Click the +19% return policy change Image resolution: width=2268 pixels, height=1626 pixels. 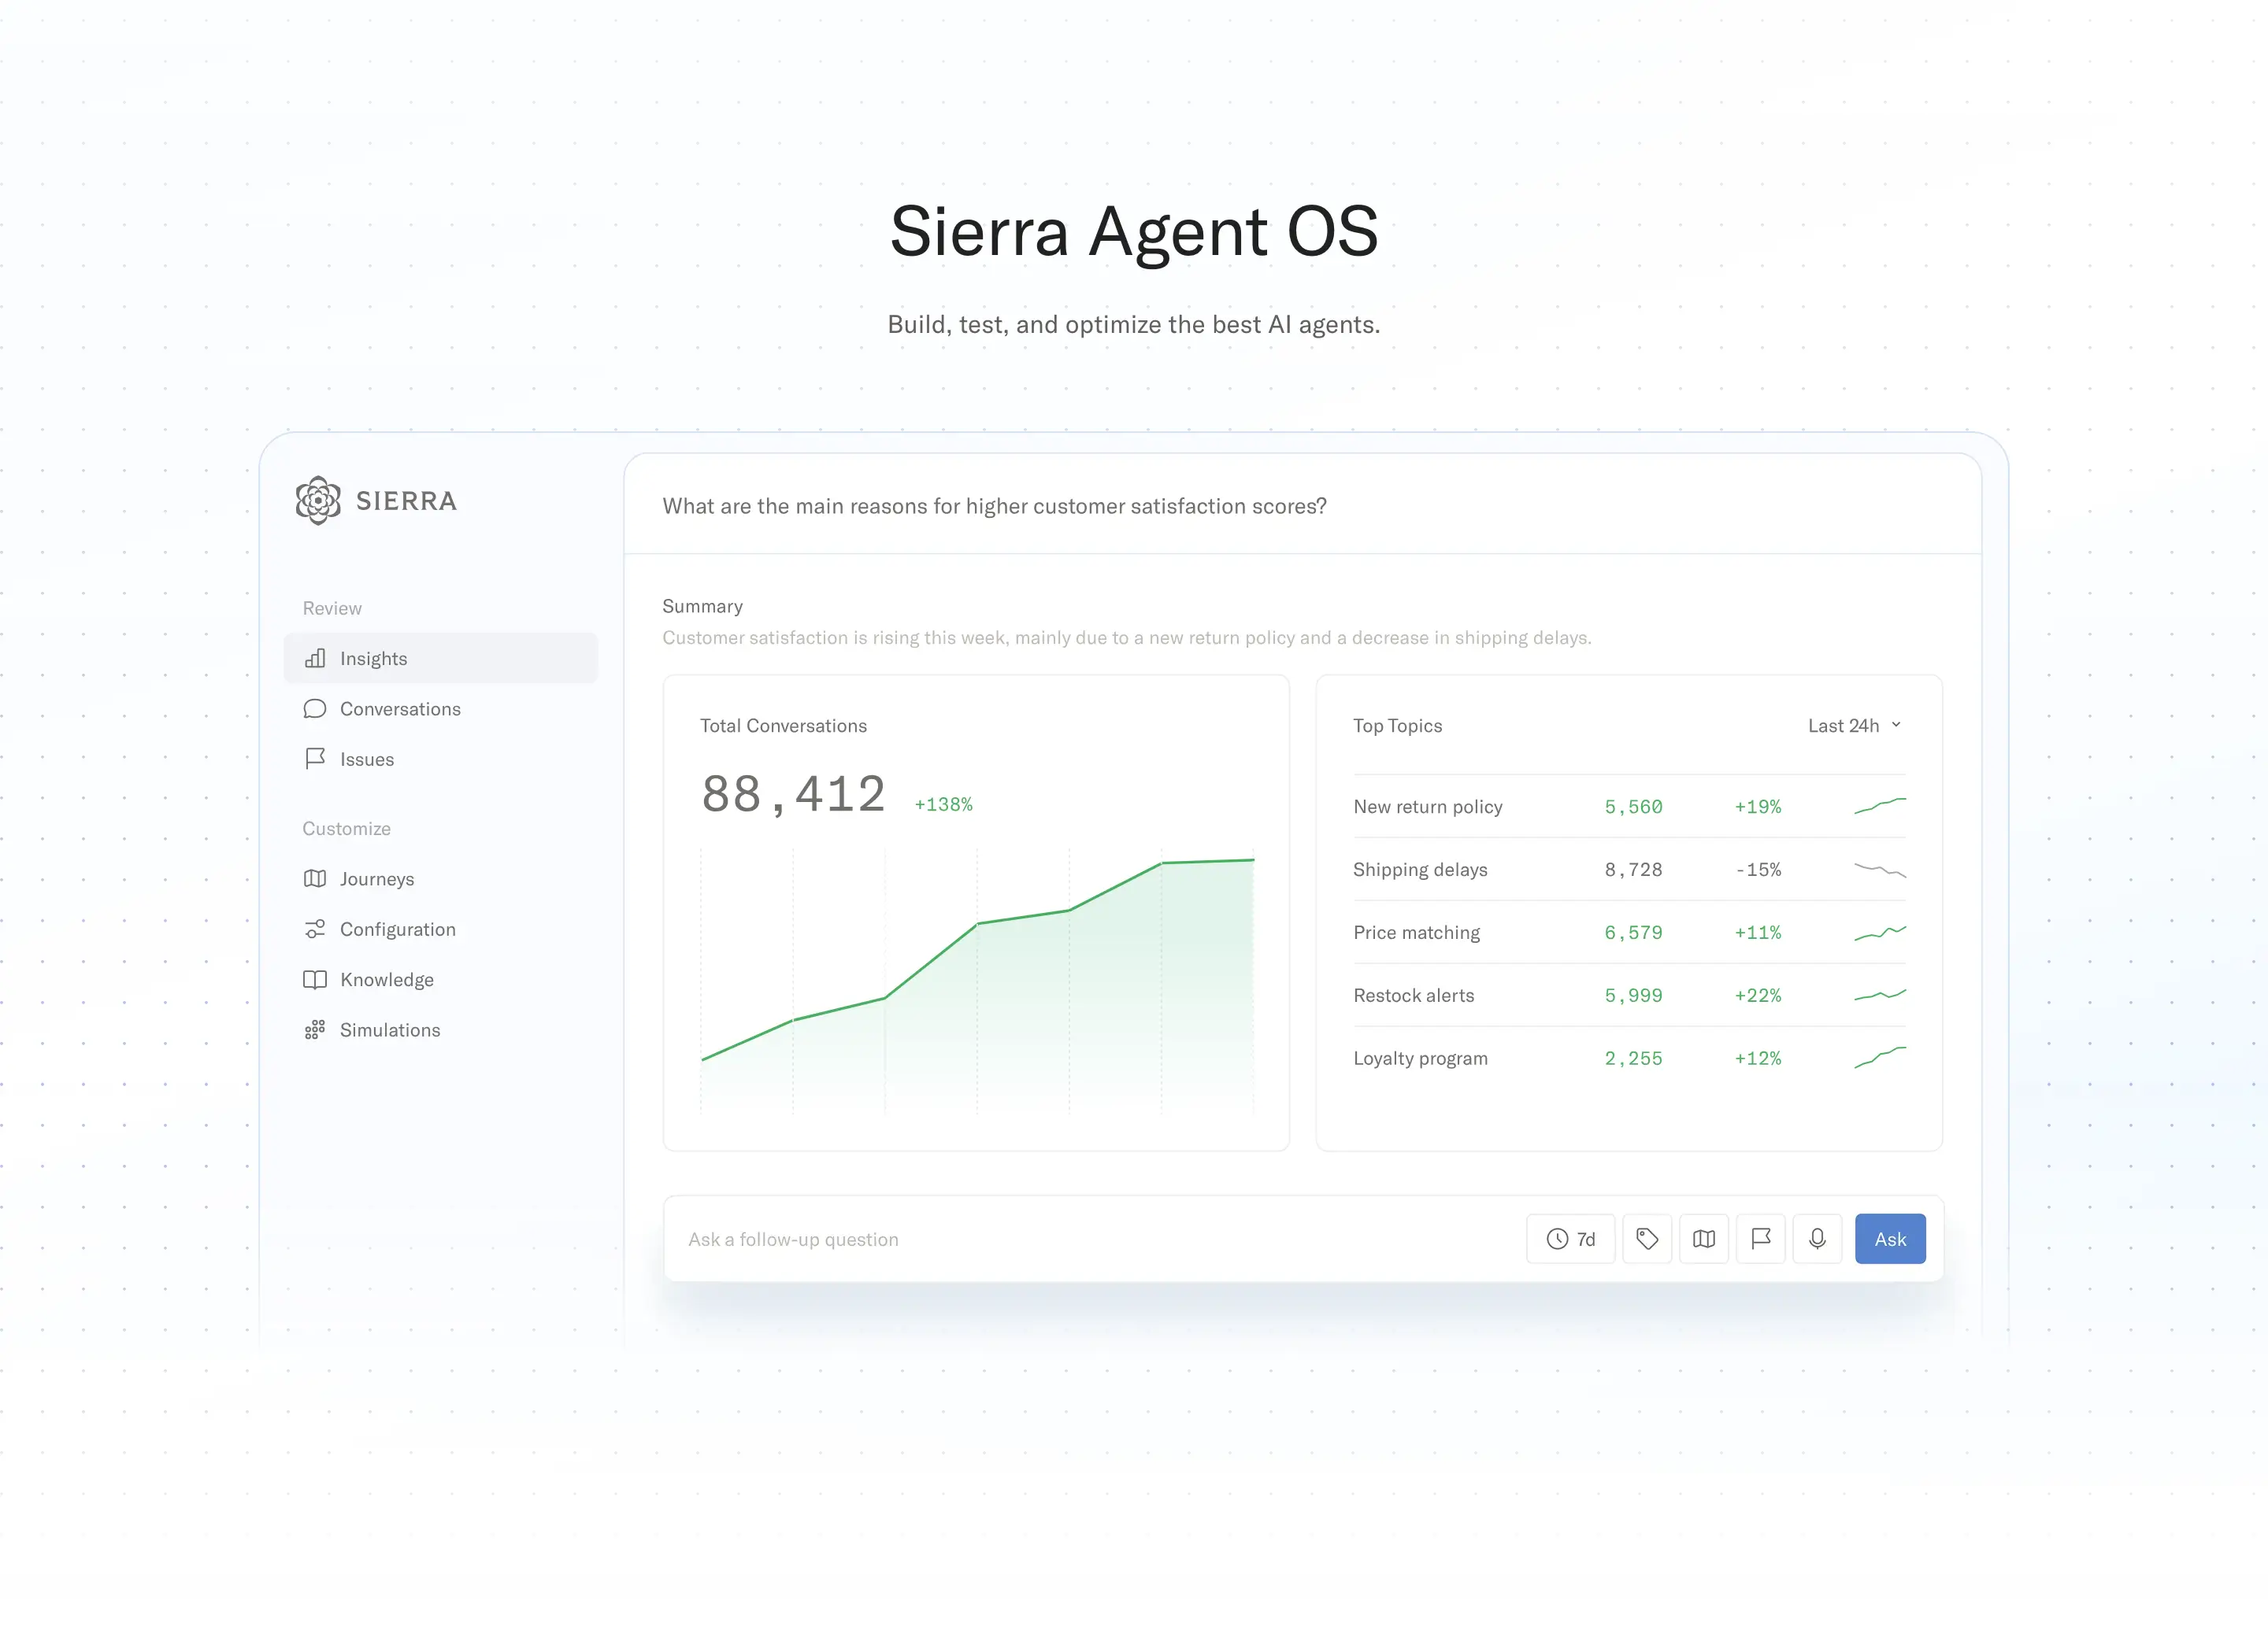click(1758, 807)
